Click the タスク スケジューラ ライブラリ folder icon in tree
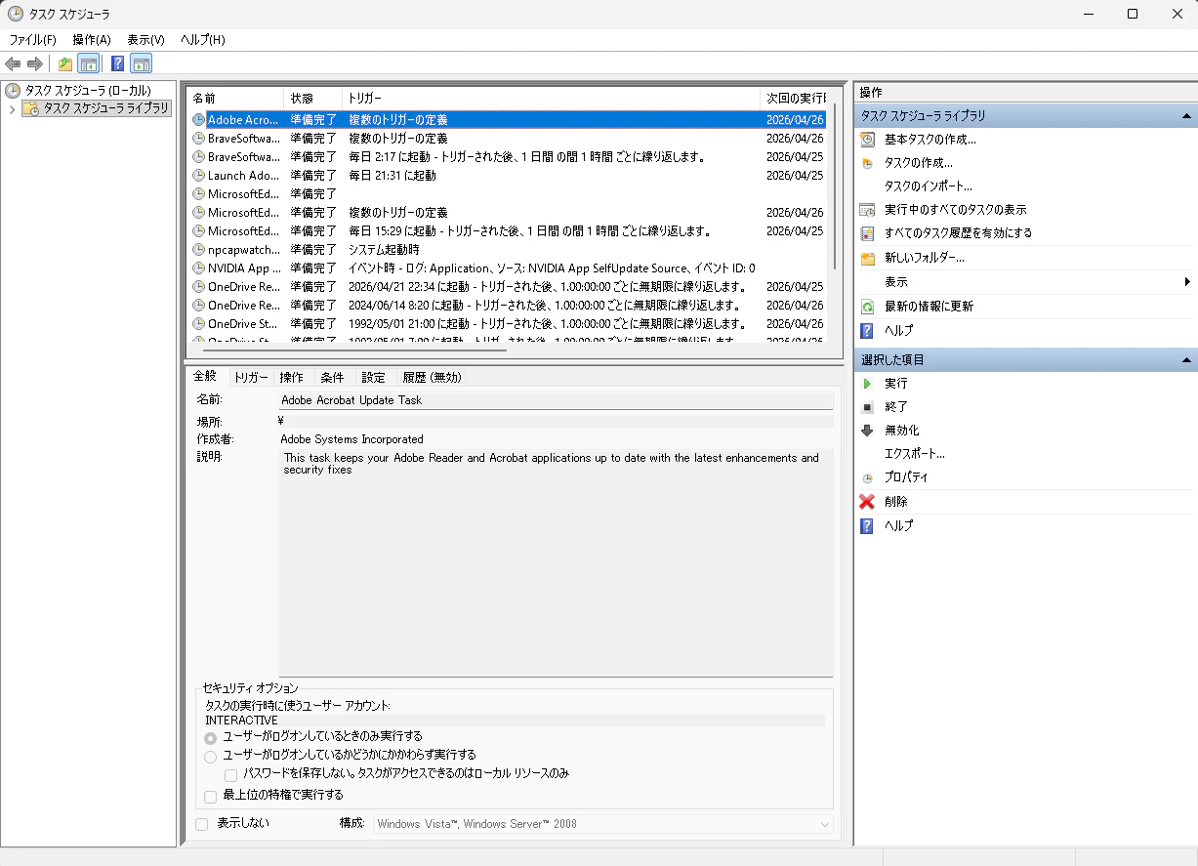This screenshot has width=1198, height=866. coord(31,108)
